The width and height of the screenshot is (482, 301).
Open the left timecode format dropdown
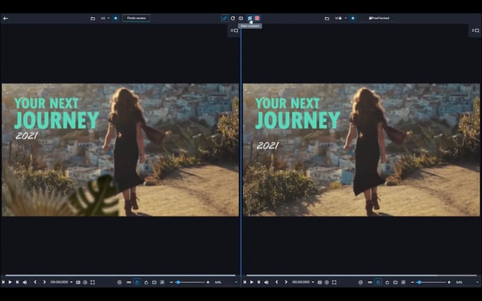[71, 282]
